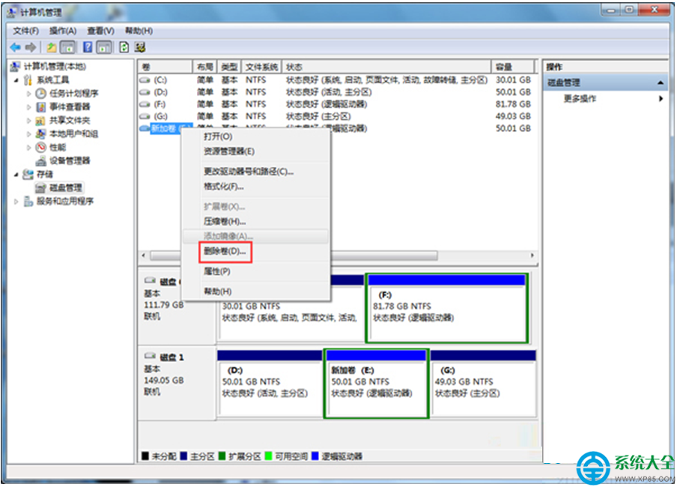This screenshot has width=677, height=487.
Task: Select the (G:) 49.03 GB partition block
Action: (x=484, y=384)
